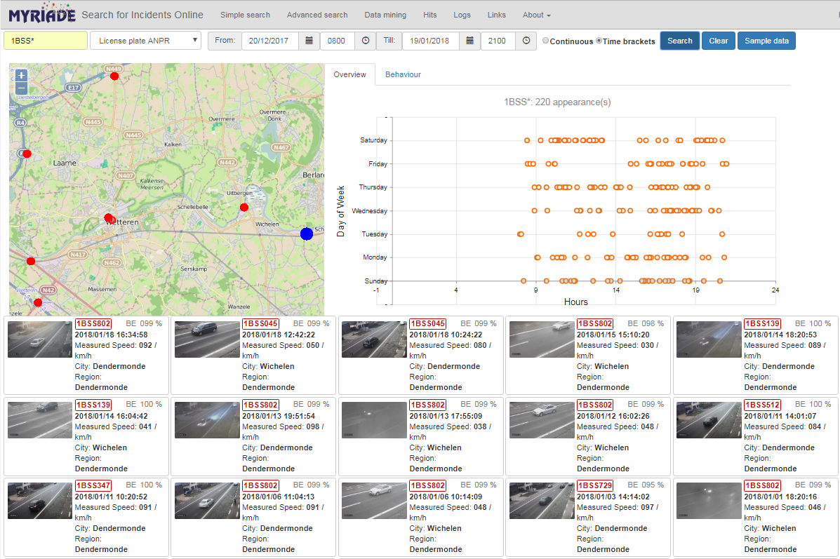Zoom in on the map
The width and height of the screenshot is (840, 559).
(x=21, y=76)
